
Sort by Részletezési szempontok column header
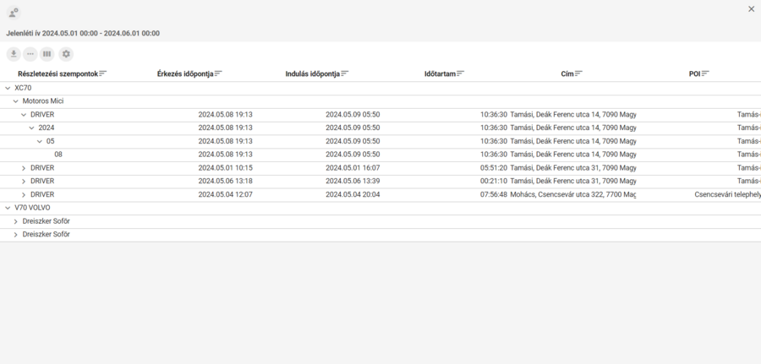tap(57, 74)
